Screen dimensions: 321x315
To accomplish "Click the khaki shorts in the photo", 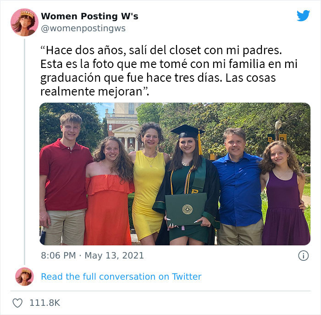I will tap(65, 227).
